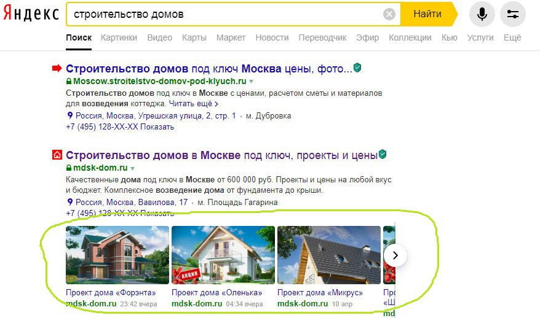Switch to the Видео tab

[159, 38]
